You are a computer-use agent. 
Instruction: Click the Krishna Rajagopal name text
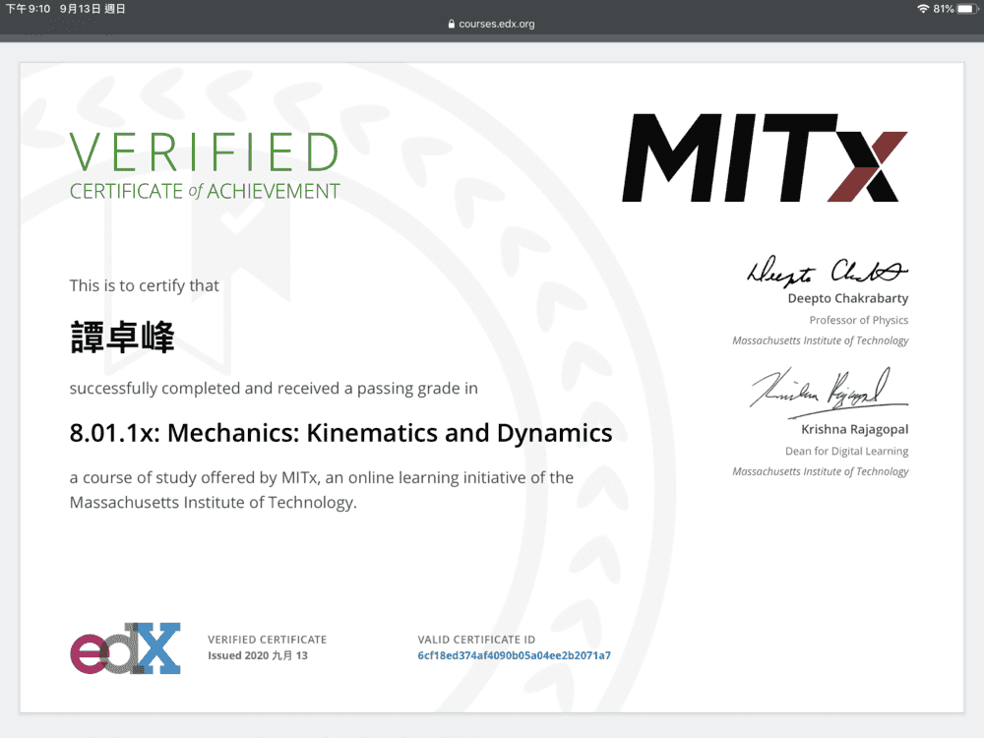tap(854, 430)
